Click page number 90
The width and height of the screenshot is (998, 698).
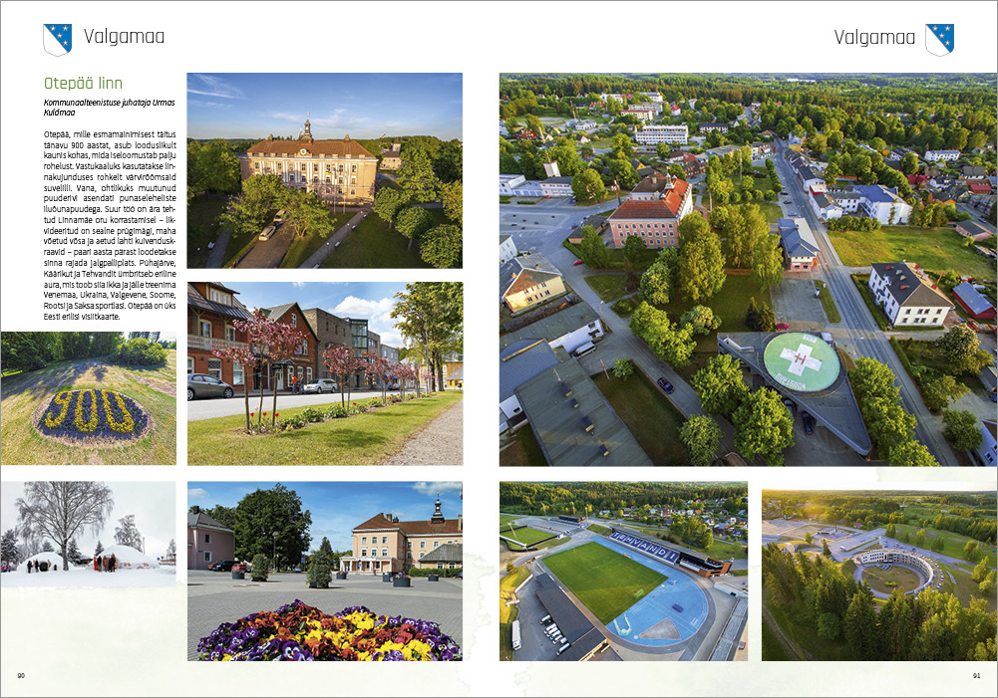click(21, 675)
